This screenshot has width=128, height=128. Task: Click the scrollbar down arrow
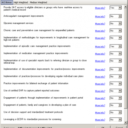pyautogui.click(x=125, y=122)
